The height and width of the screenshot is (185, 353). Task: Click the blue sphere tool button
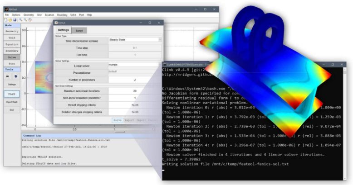coord(15,76)
